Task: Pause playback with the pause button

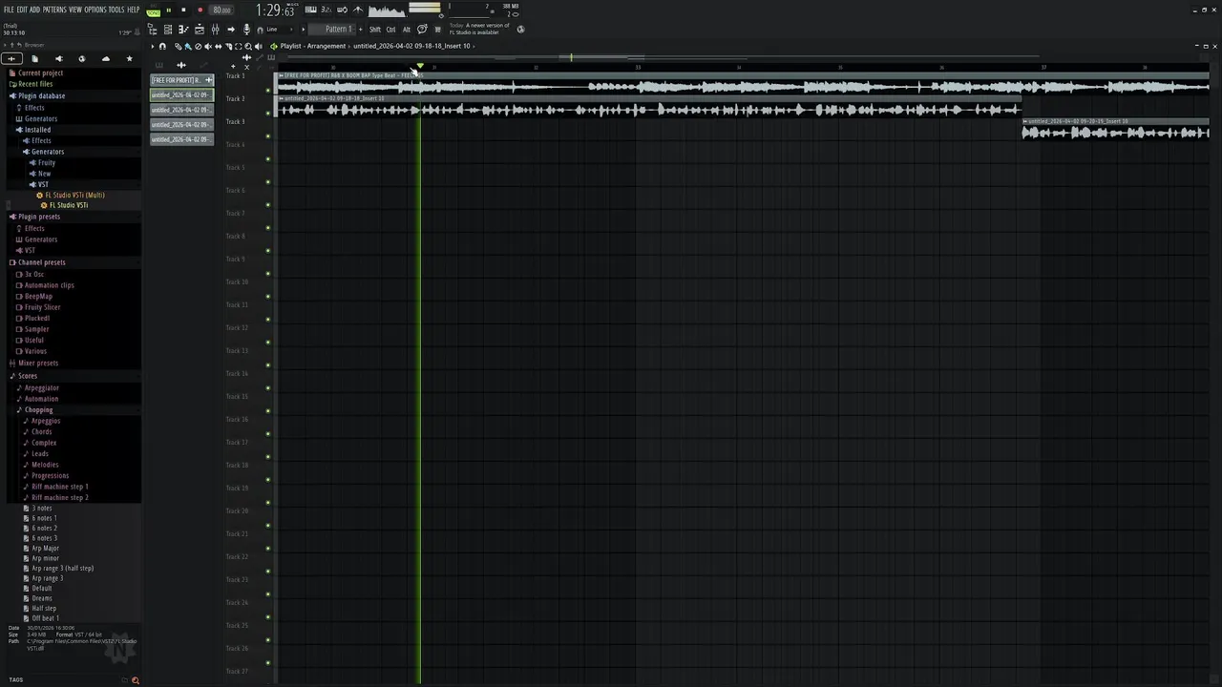Action: (x=169, y=10)
